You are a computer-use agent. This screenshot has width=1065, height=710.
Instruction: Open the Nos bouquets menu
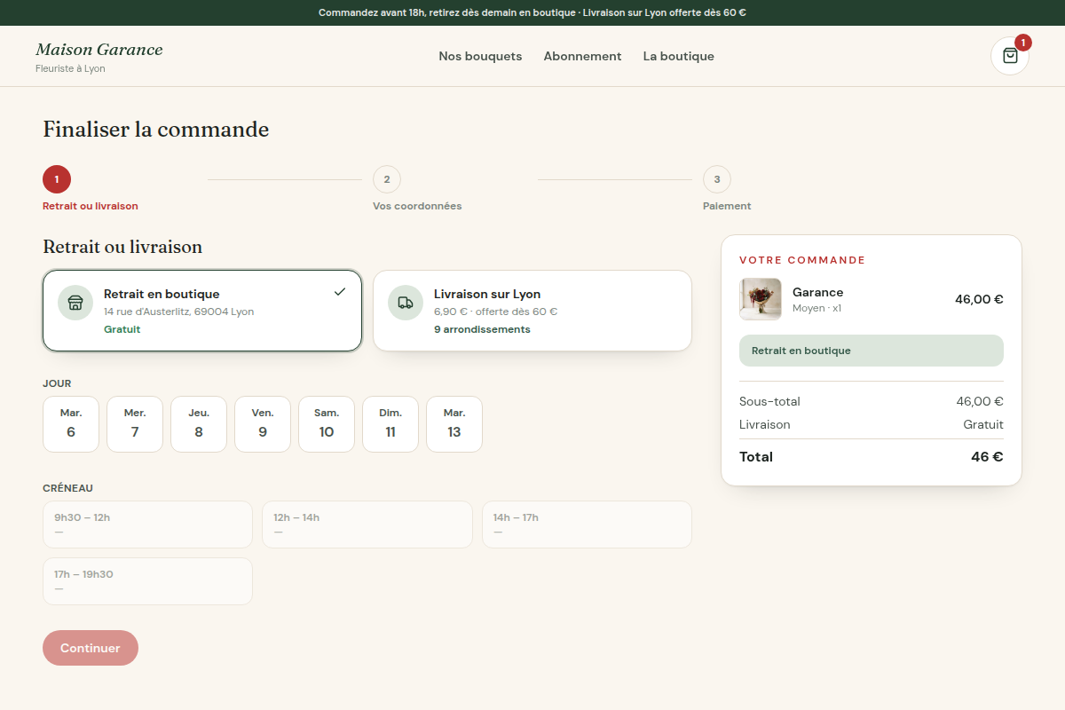(480, 56)
